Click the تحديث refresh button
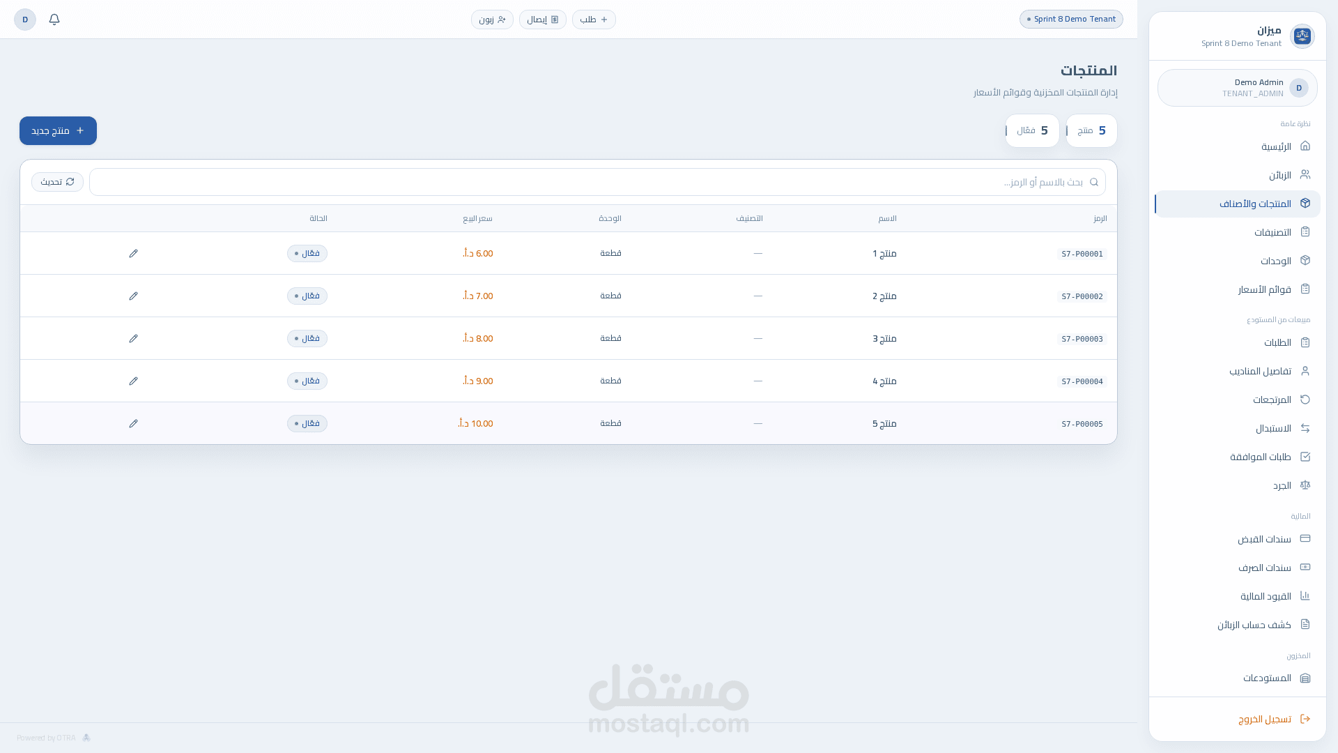 tap(57, 182)
